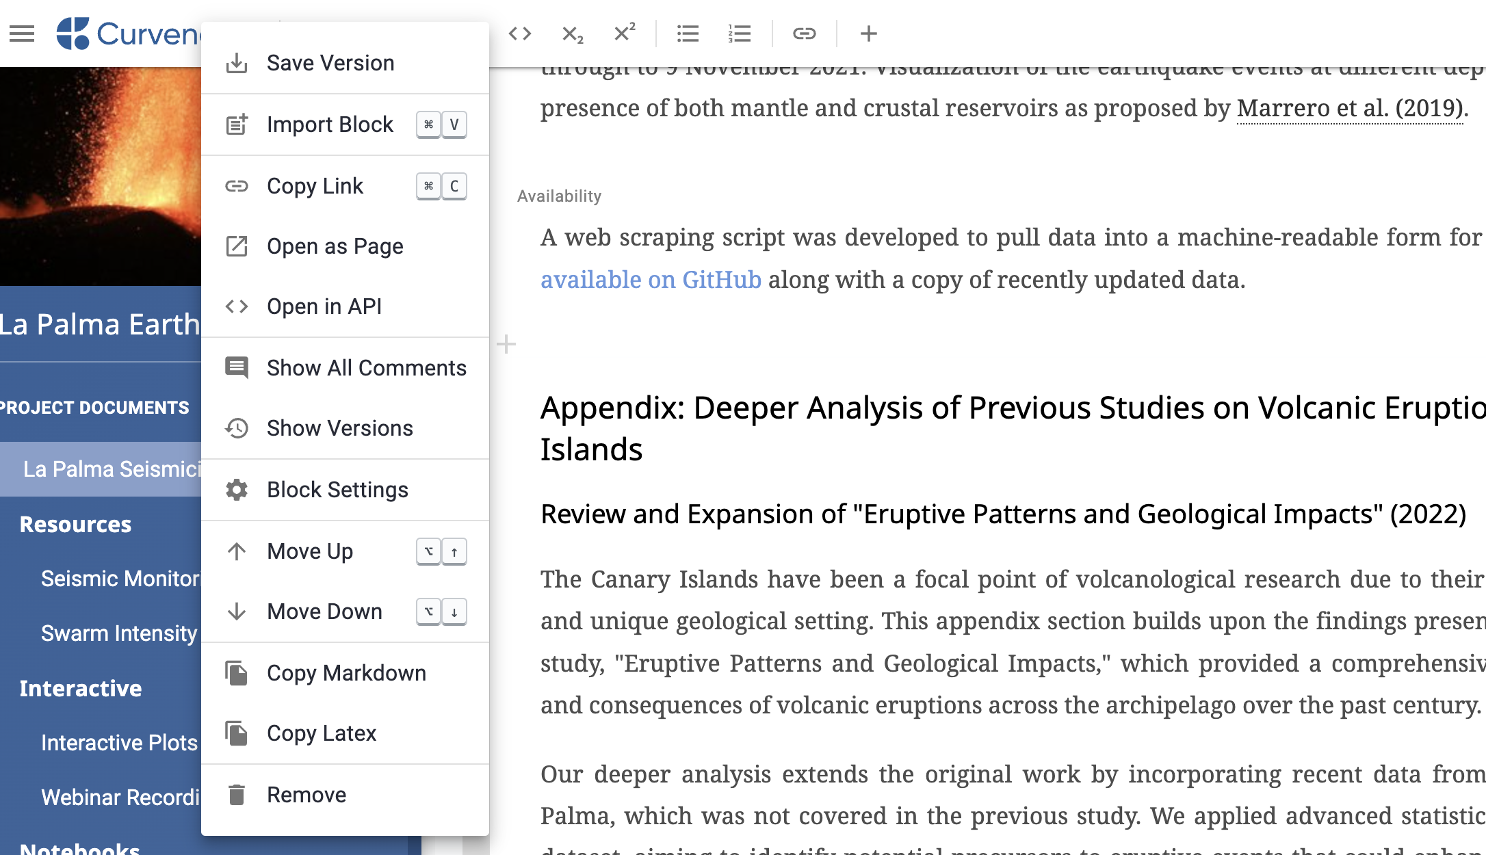
Task: Click Show All Comments
Action: click(x=366, y=368)
